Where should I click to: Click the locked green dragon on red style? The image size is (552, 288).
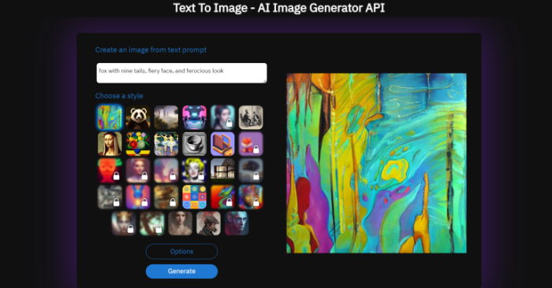coord(222,197)
